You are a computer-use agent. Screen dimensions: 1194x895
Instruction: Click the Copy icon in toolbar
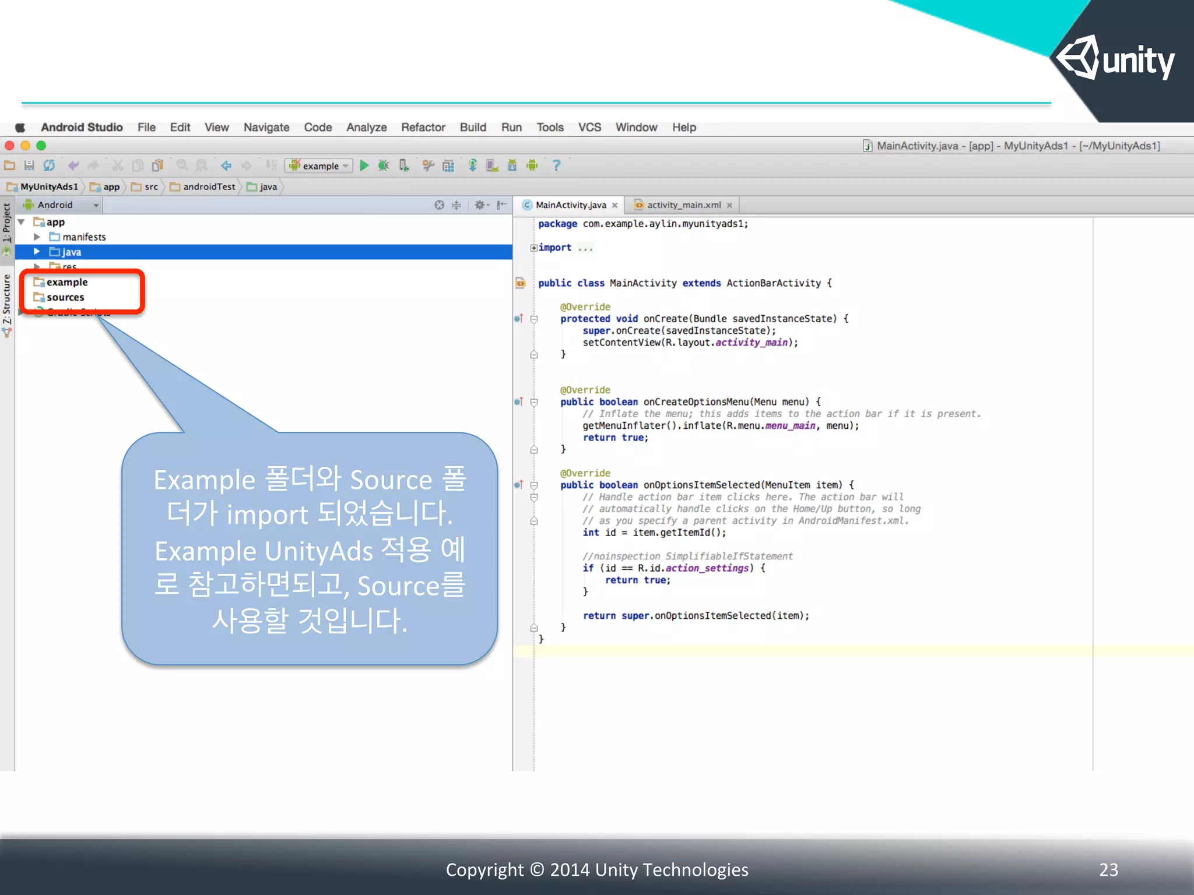point(138,166)
